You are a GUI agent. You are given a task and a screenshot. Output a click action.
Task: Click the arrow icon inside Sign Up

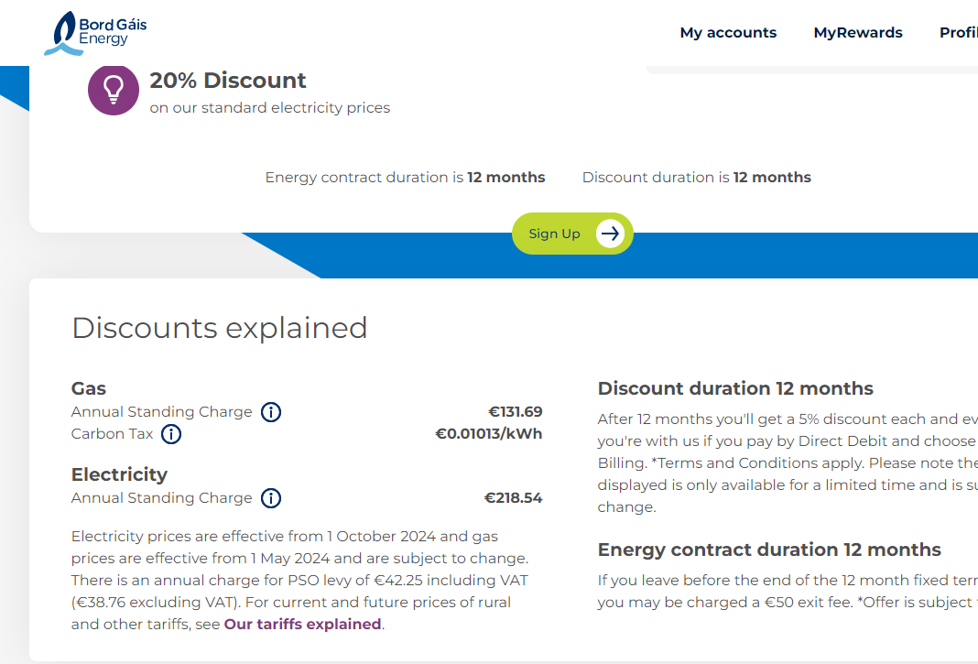click(610, 234)
